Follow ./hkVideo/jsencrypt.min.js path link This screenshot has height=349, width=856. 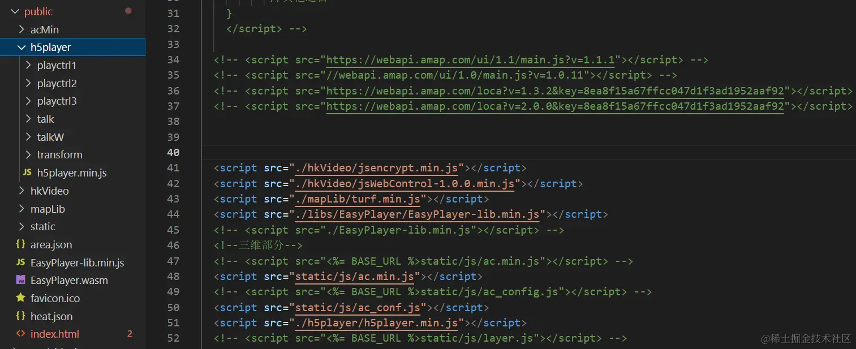pos(377,168)
